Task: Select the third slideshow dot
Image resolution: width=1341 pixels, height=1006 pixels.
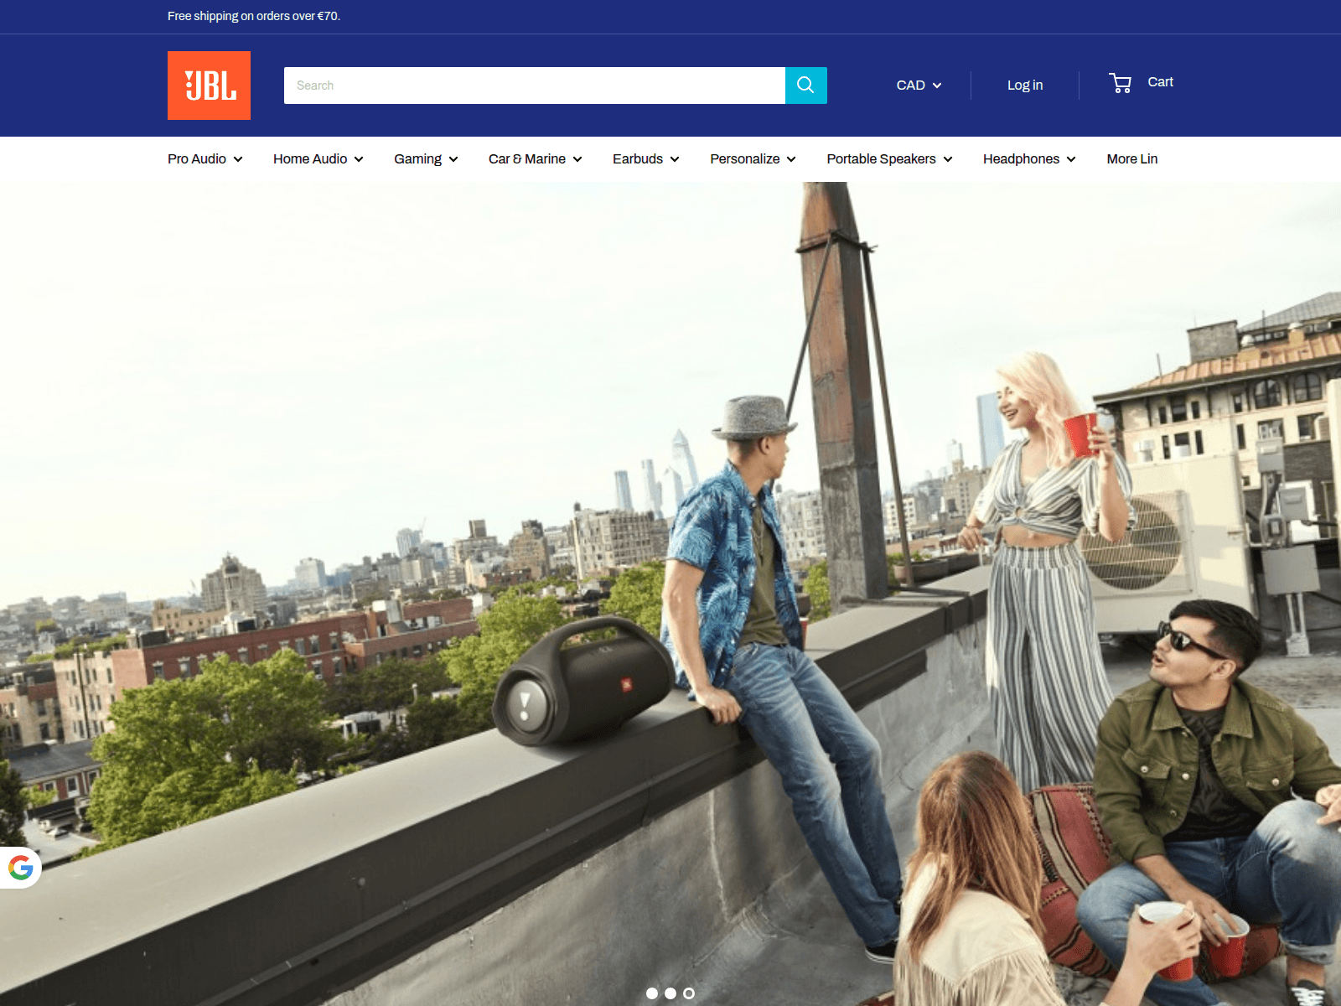Action: click(x=689, y=993)
